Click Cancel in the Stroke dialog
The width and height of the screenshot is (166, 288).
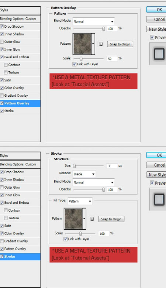coord(156,165)
